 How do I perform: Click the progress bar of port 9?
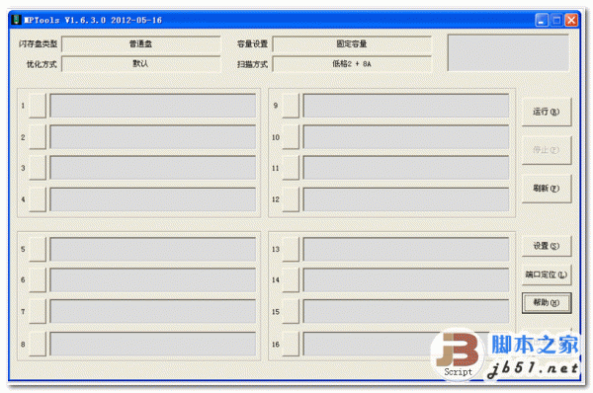click(x=406, y=106)
